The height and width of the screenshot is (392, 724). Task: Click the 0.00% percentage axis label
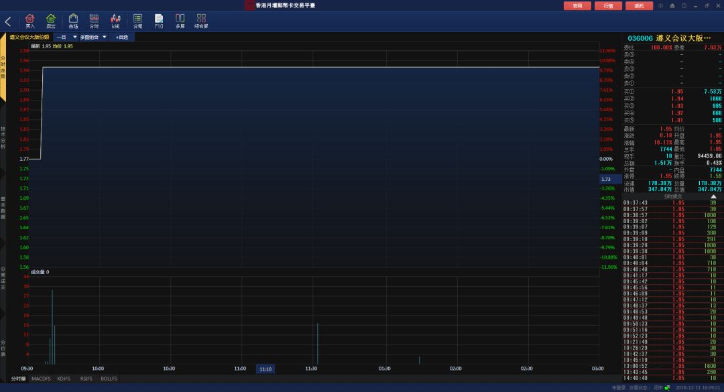tap(606, 159)
